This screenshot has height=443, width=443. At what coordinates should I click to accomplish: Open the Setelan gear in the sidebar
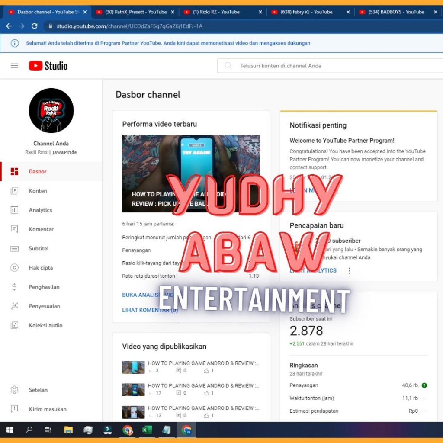(x=38, y=390)
